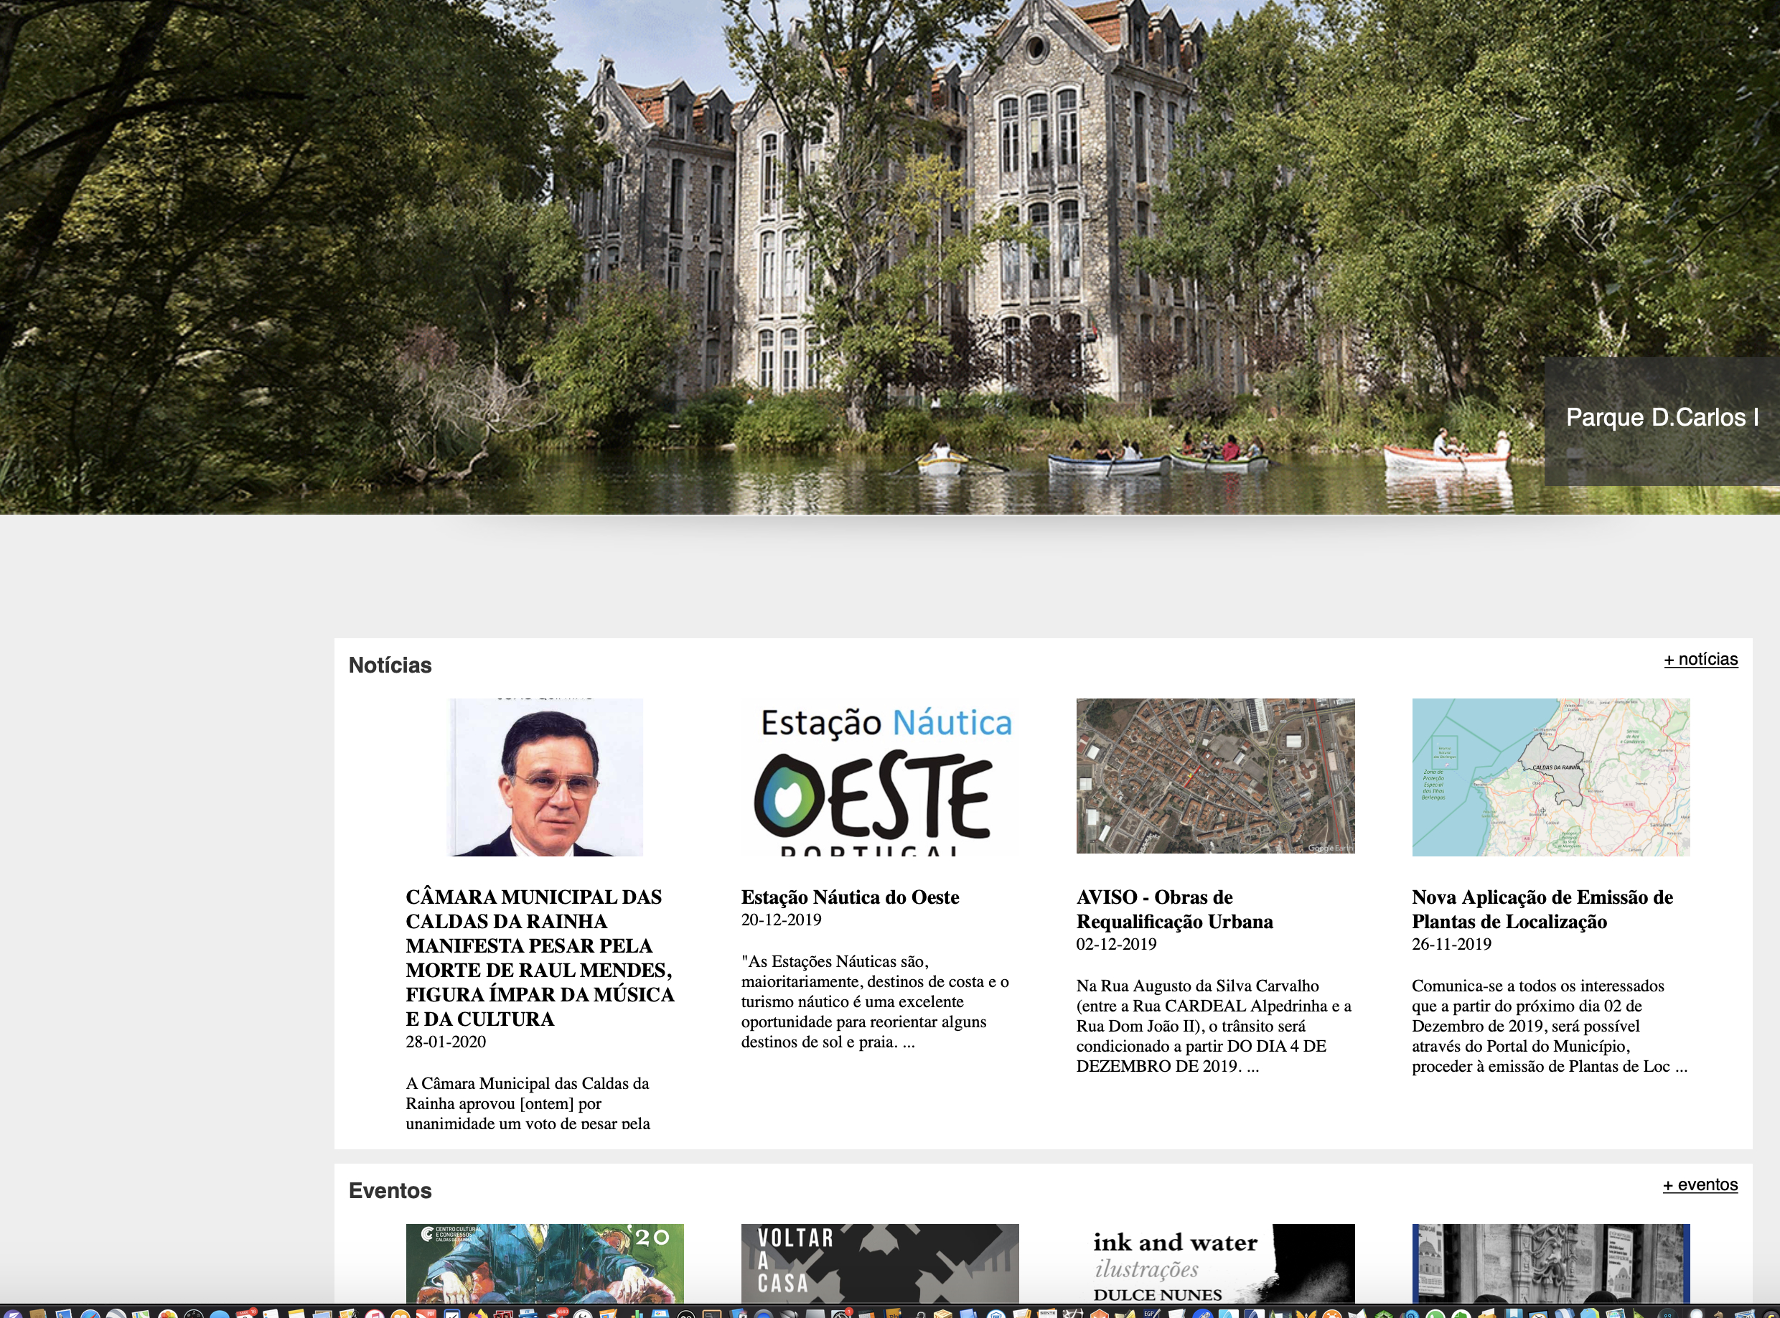
Task: Open the black-and-white building photo event
Action: tap(1550, 1262)
